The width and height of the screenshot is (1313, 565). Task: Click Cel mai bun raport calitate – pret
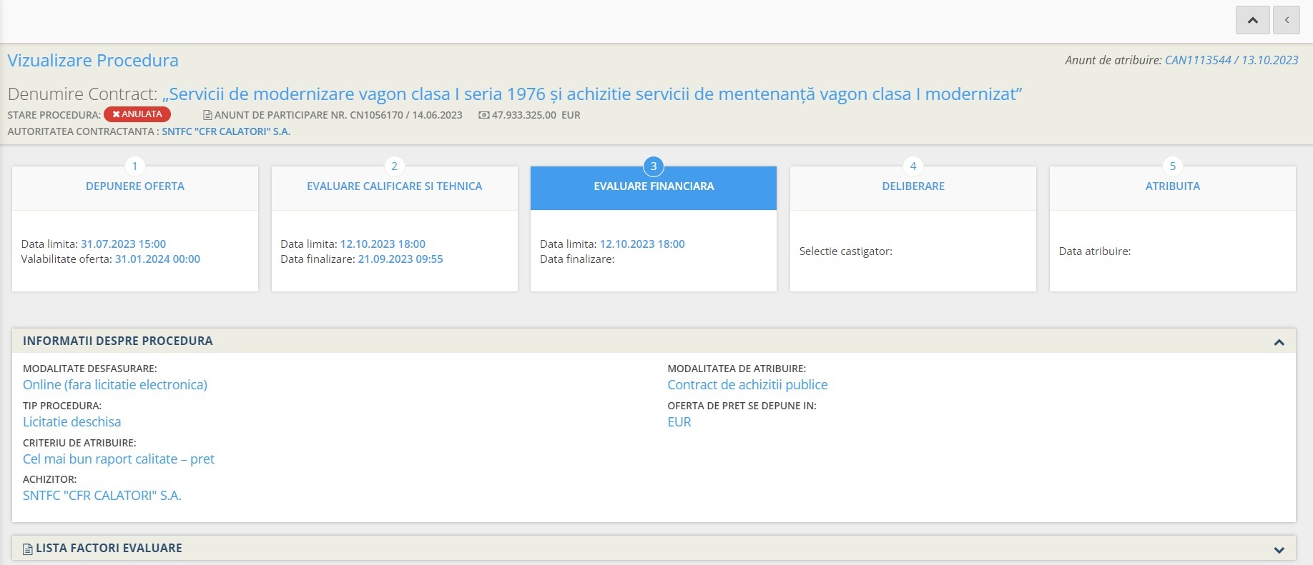[x=119, y=459]
